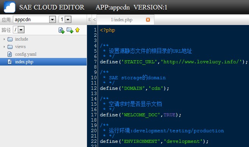This screenshot has width=249, height=147.
Task: Expand the views folder arrow
Action: (4, 47)
